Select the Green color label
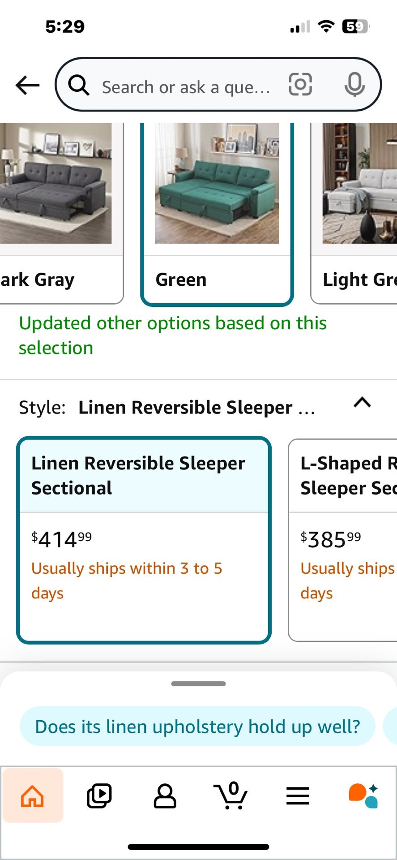This screenshot has width=397, height=860. pos(181,280)
